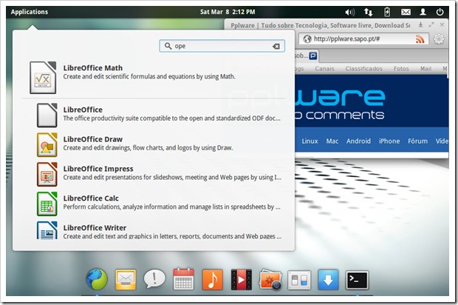Go to the Linux section on Pplware
The width and height of the screenshot is (458, 305).
click(x=310, y=141)
